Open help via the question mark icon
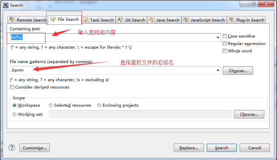Image resolution: width=277 pixels, height=160 pixels. (12, 148)
